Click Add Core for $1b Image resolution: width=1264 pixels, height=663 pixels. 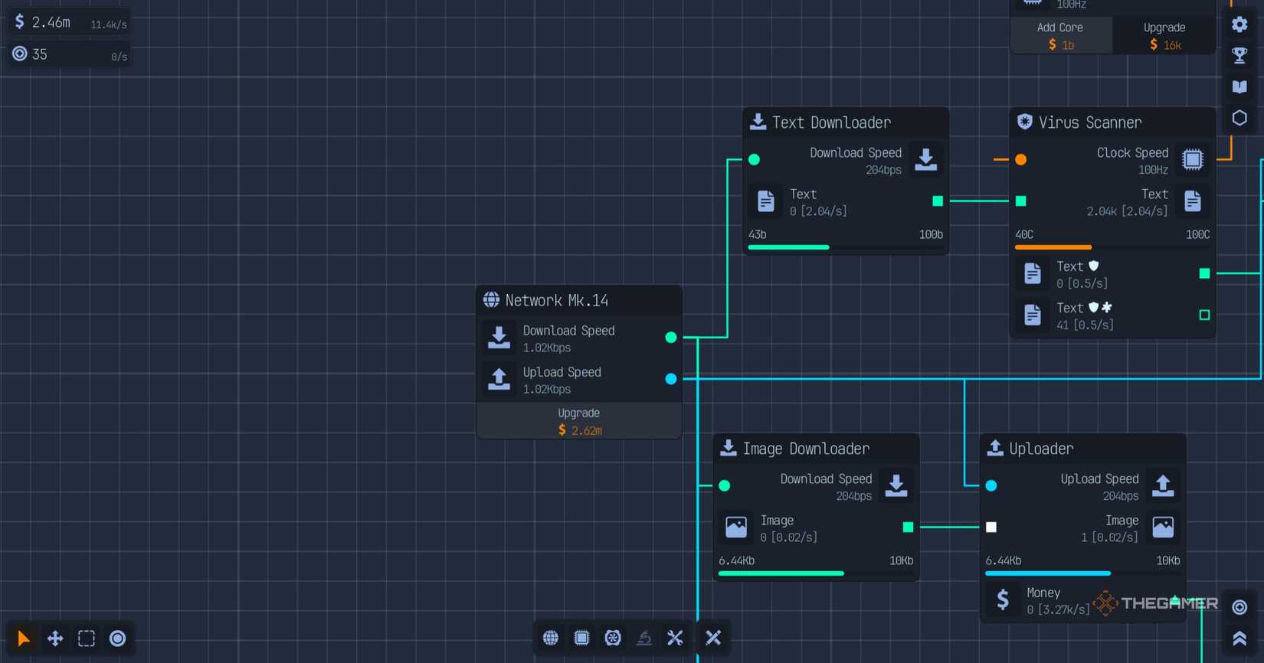pyautogui.click(x=1060, y=36)
